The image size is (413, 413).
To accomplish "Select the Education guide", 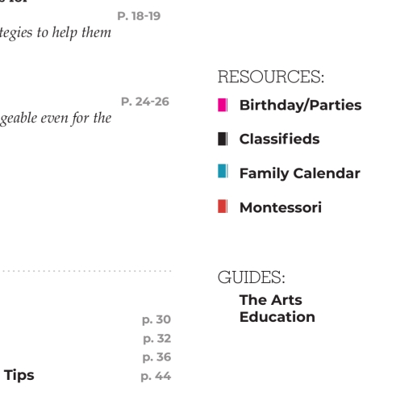I will point(277,317).
